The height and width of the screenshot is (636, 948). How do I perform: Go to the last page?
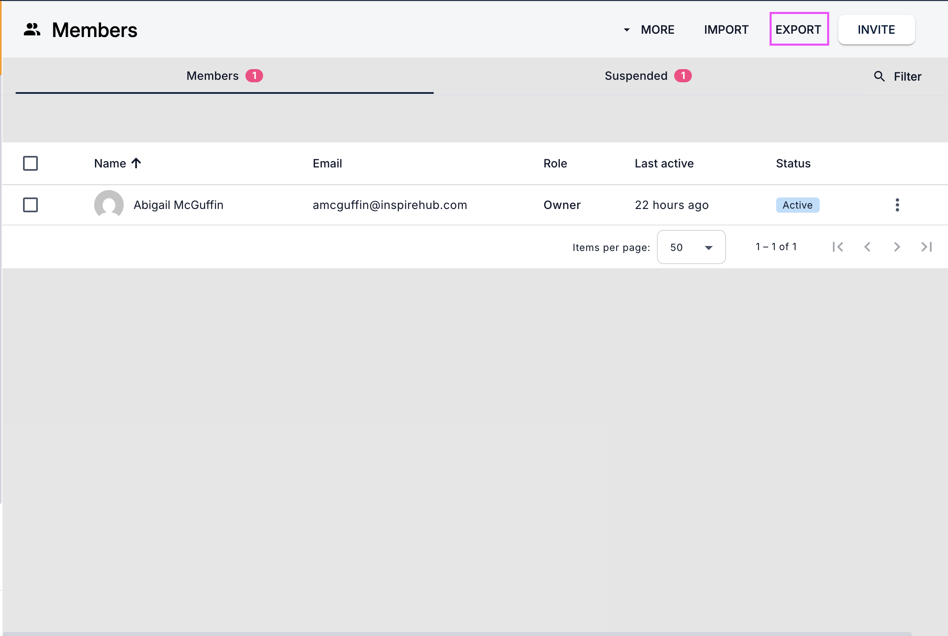tap(927, 247)
